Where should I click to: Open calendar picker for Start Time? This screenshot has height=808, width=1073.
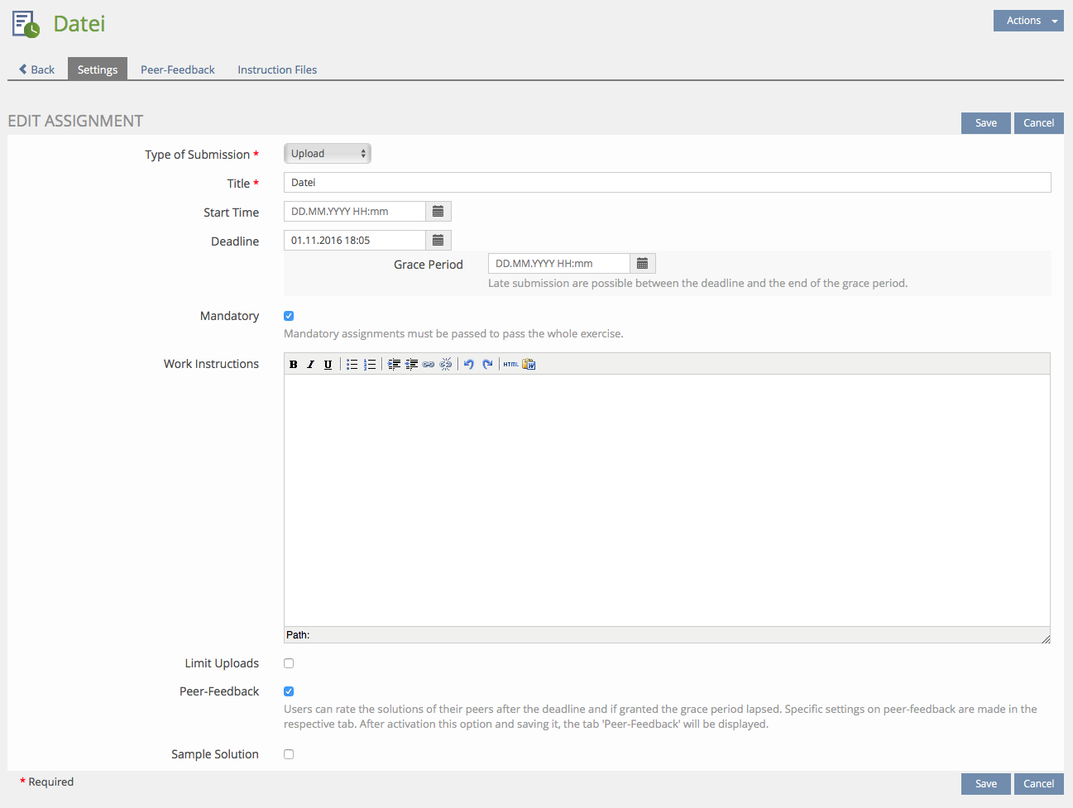pos(438,212)
